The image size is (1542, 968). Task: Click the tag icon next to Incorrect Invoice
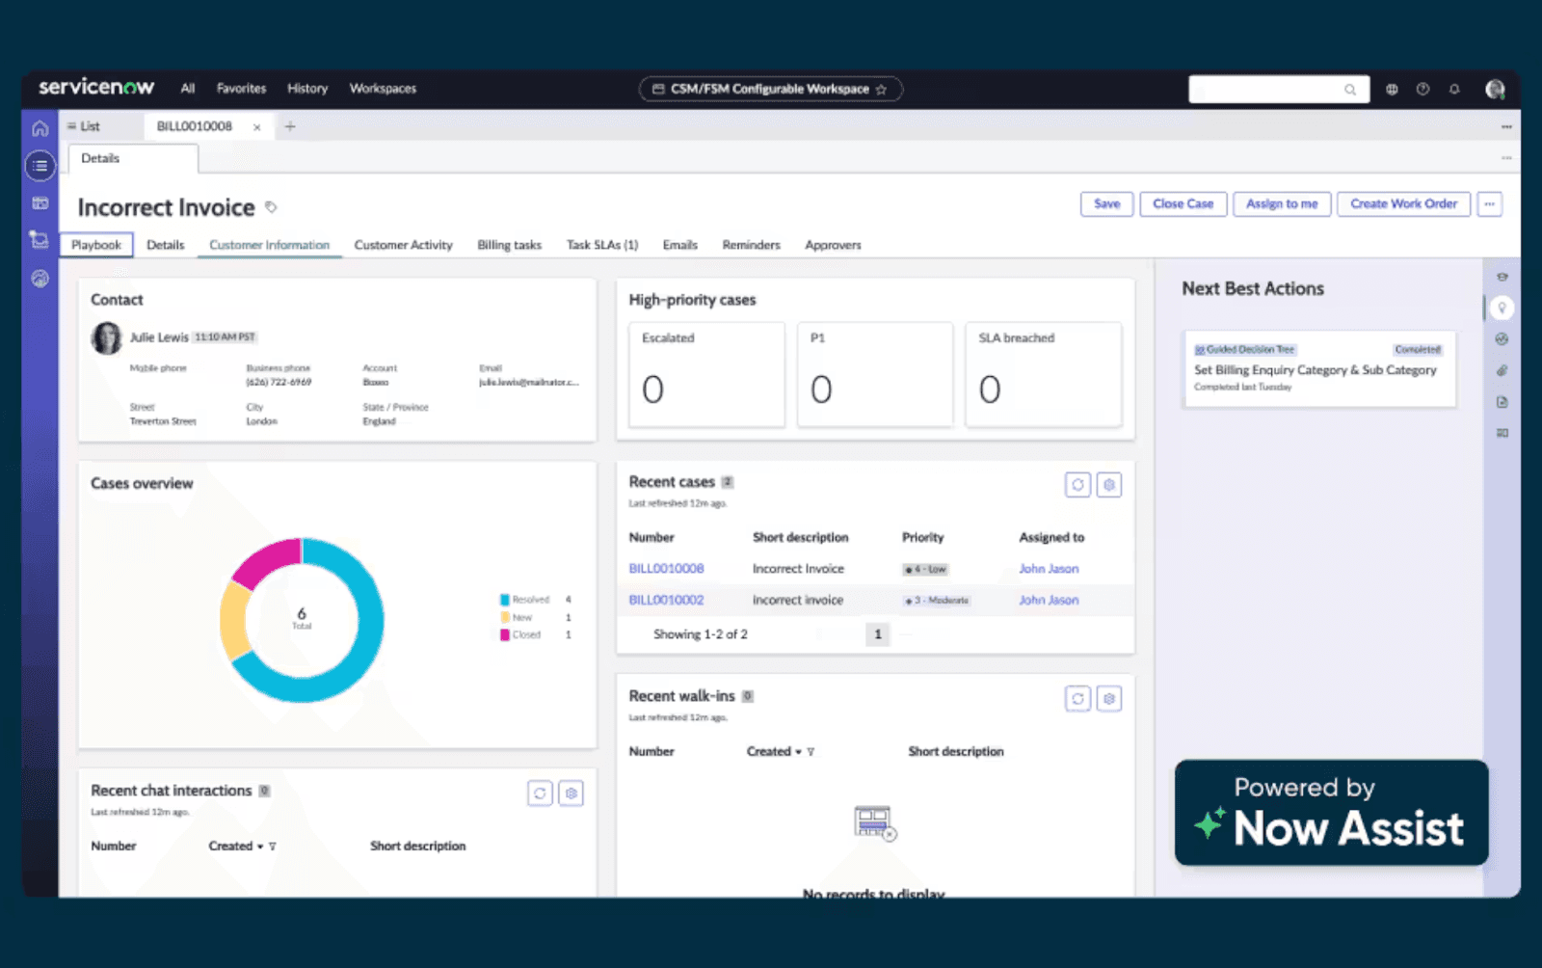pos(271,207)
